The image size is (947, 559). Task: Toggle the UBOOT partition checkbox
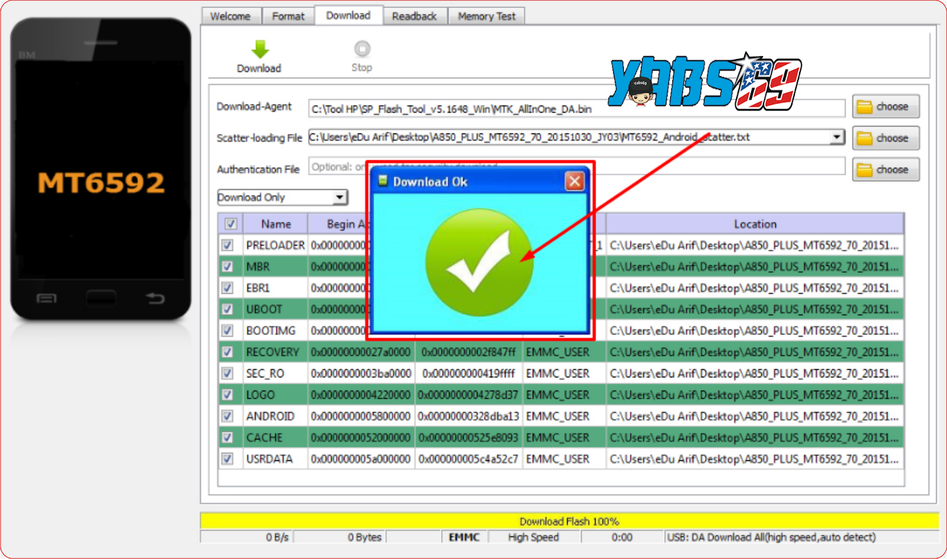point(227,309)
